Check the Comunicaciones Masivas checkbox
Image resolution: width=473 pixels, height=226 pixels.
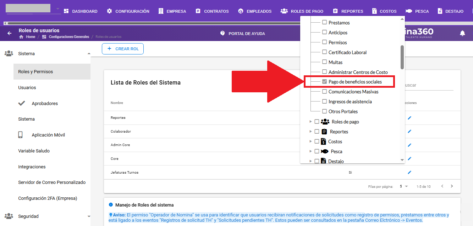(x=324, y=91)
